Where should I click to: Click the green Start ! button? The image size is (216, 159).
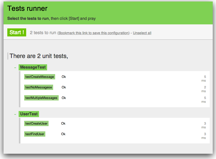coord(17,32)
